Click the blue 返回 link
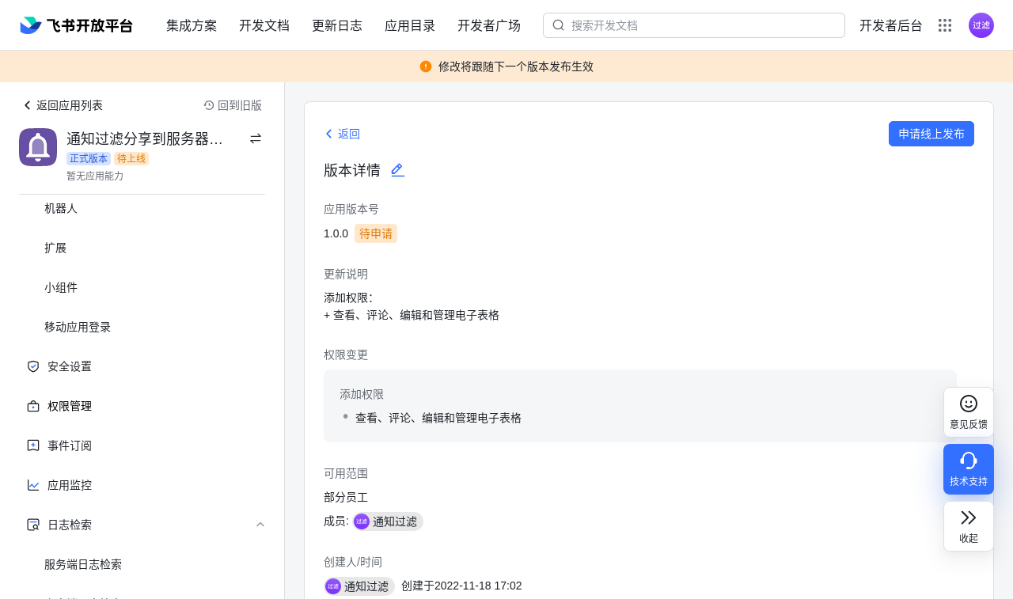 pos(342,134)
